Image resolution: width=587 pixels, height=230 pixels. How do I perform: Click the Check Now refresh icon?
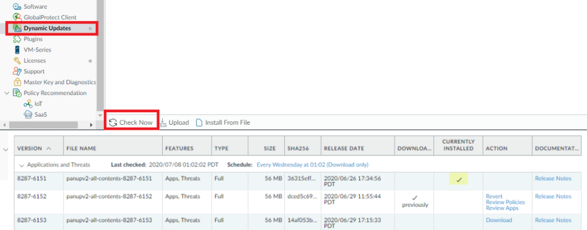tap(113, 122)
